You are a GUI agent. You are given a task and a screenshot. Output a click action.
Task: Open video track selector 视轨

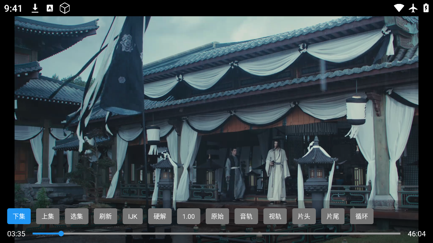[275, 216]
